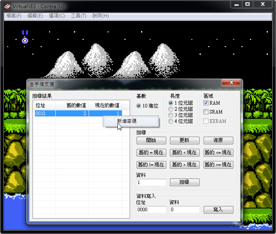Open the 工具(T) menu
This screenshot has height=234, width=276.
78,16
